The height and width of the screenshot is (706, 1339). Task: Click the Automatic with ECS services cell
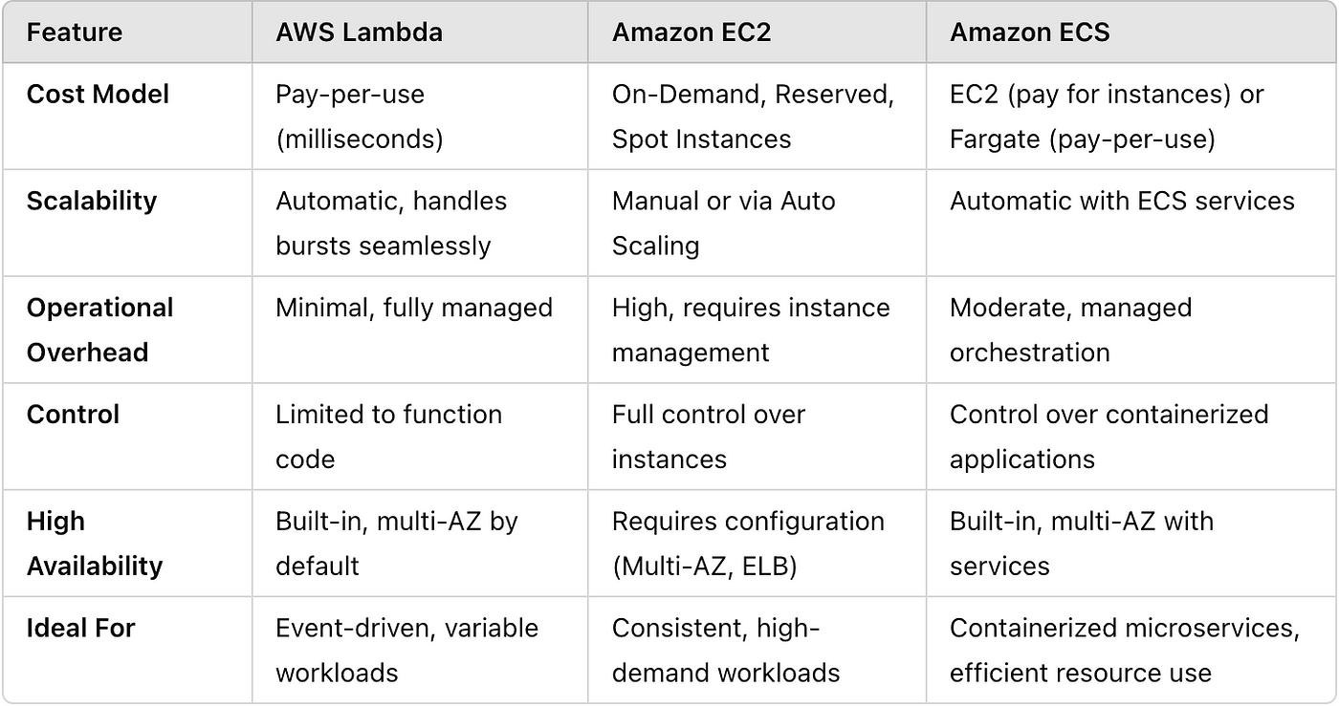pyautogui.click(x=1122, y=202)
